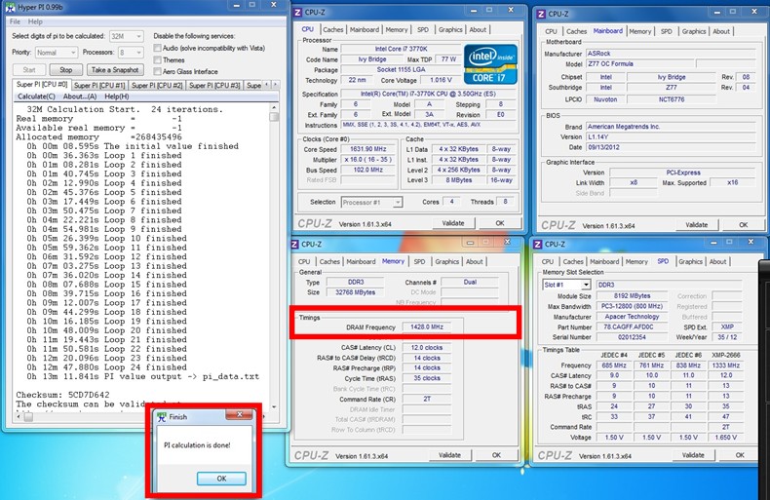
Task: Click OK in CPU-Z SPD window
Action: [740, 455]
